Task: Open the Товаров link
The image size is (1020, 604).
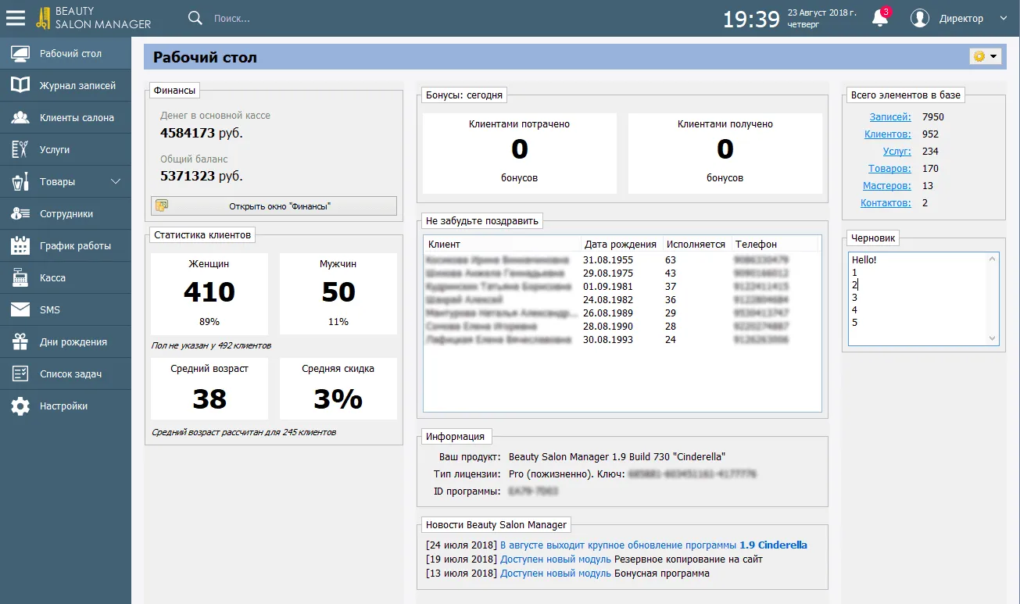Action: [x=889, y=169]
